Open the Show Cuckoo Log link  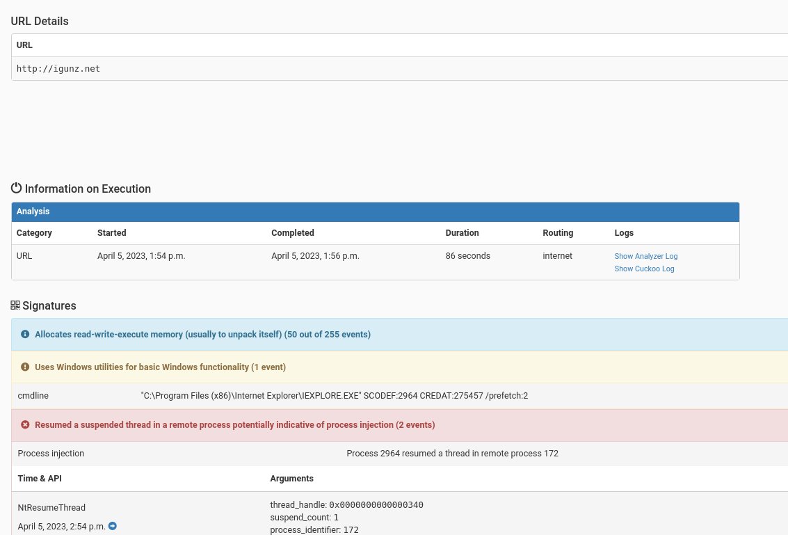(644, 269)
